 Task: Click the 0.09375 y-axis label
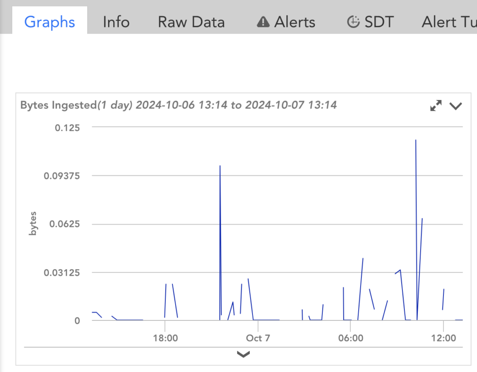click(x=62, y=176)
